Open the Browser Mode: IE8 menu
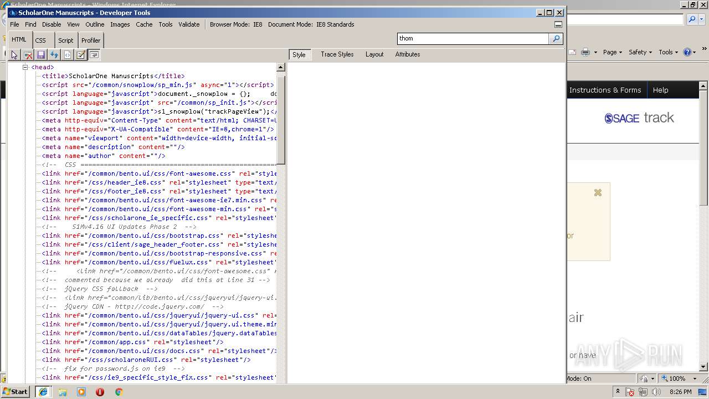 [x=236, y=24]
